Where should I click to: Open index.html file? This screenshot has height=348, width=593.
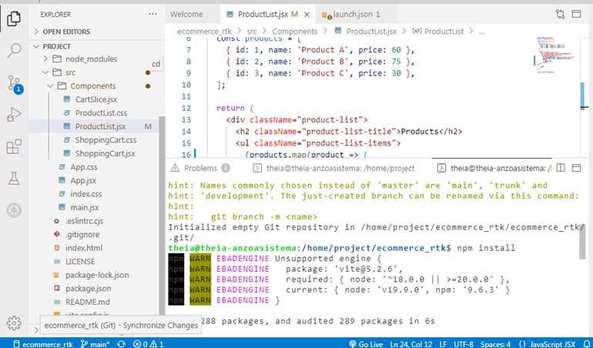pos(84,248)
